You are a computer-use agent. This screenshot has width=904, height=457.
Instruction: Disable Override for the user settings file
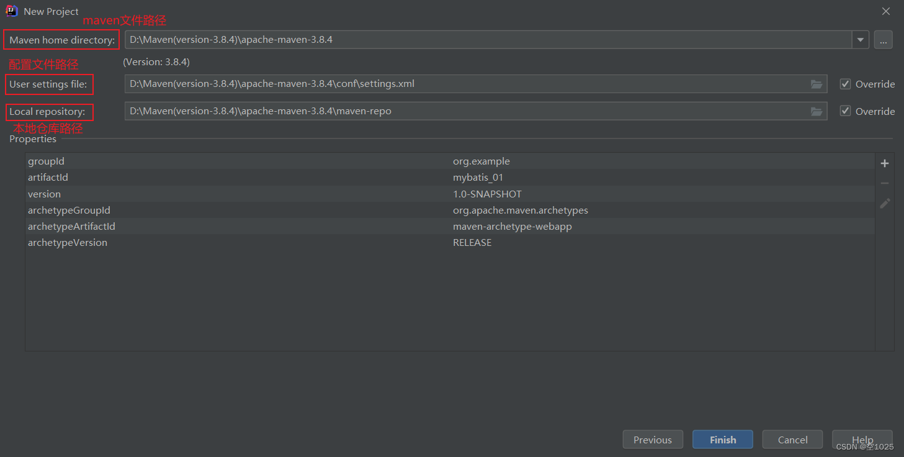[845, 83]
